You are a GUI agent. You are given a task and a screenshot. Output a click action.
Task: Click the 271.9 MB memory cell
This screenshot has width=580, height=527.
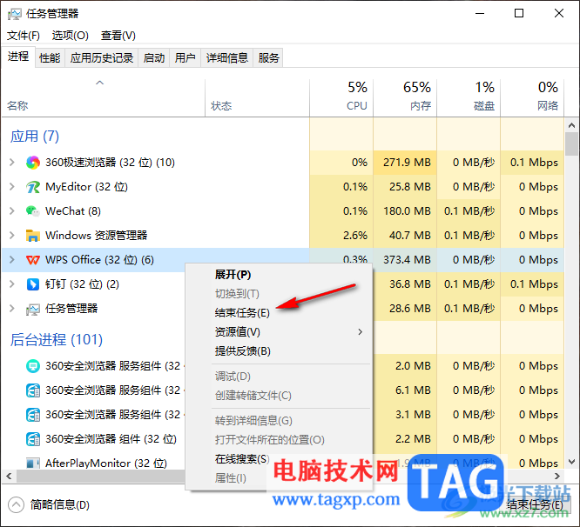[x=405, y=163]
